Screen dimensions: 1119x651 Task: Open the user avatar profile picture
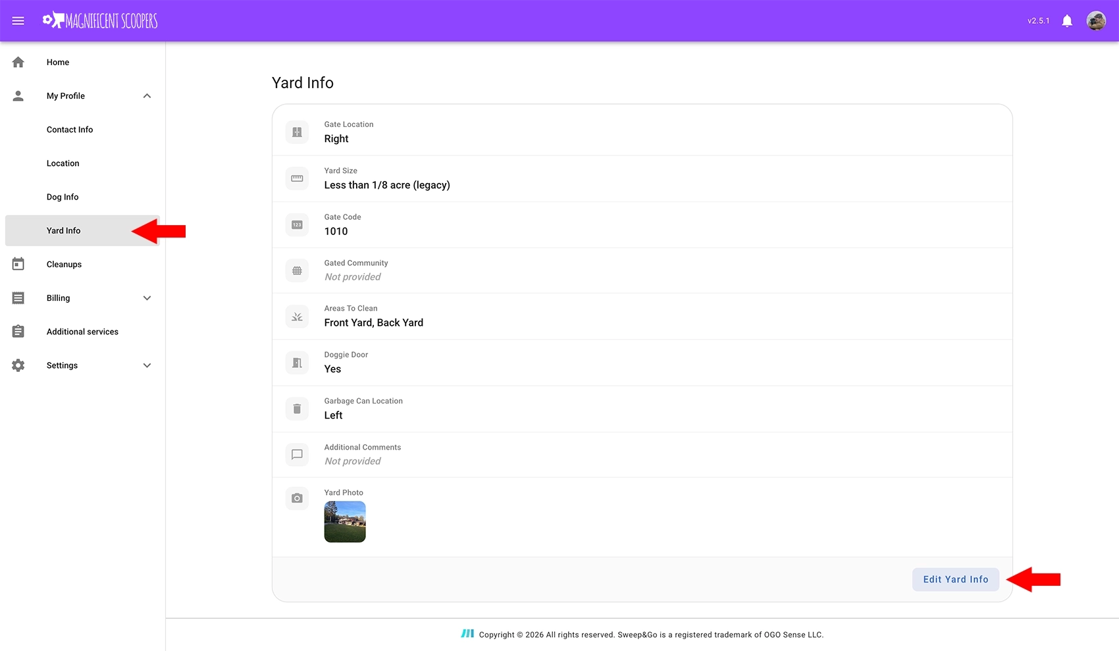click(x=1095, y=21)
